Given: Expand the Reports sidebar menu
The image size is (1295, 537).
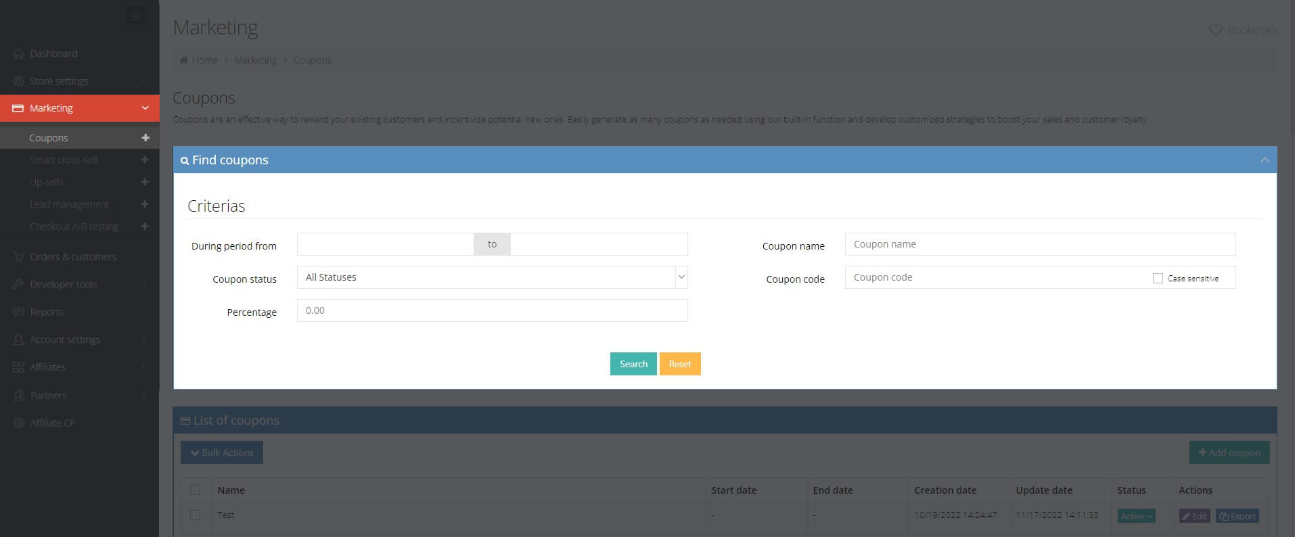Looking at the screenshot, I should 47,312.
